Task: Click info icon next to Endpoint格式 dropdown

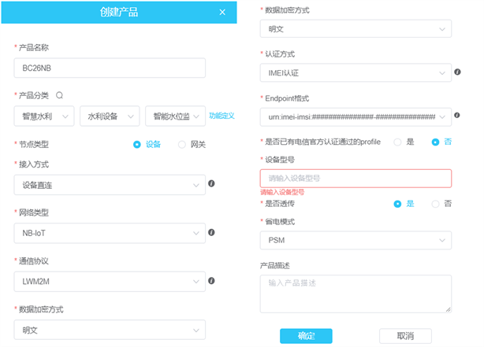Action: coord(458,116)
